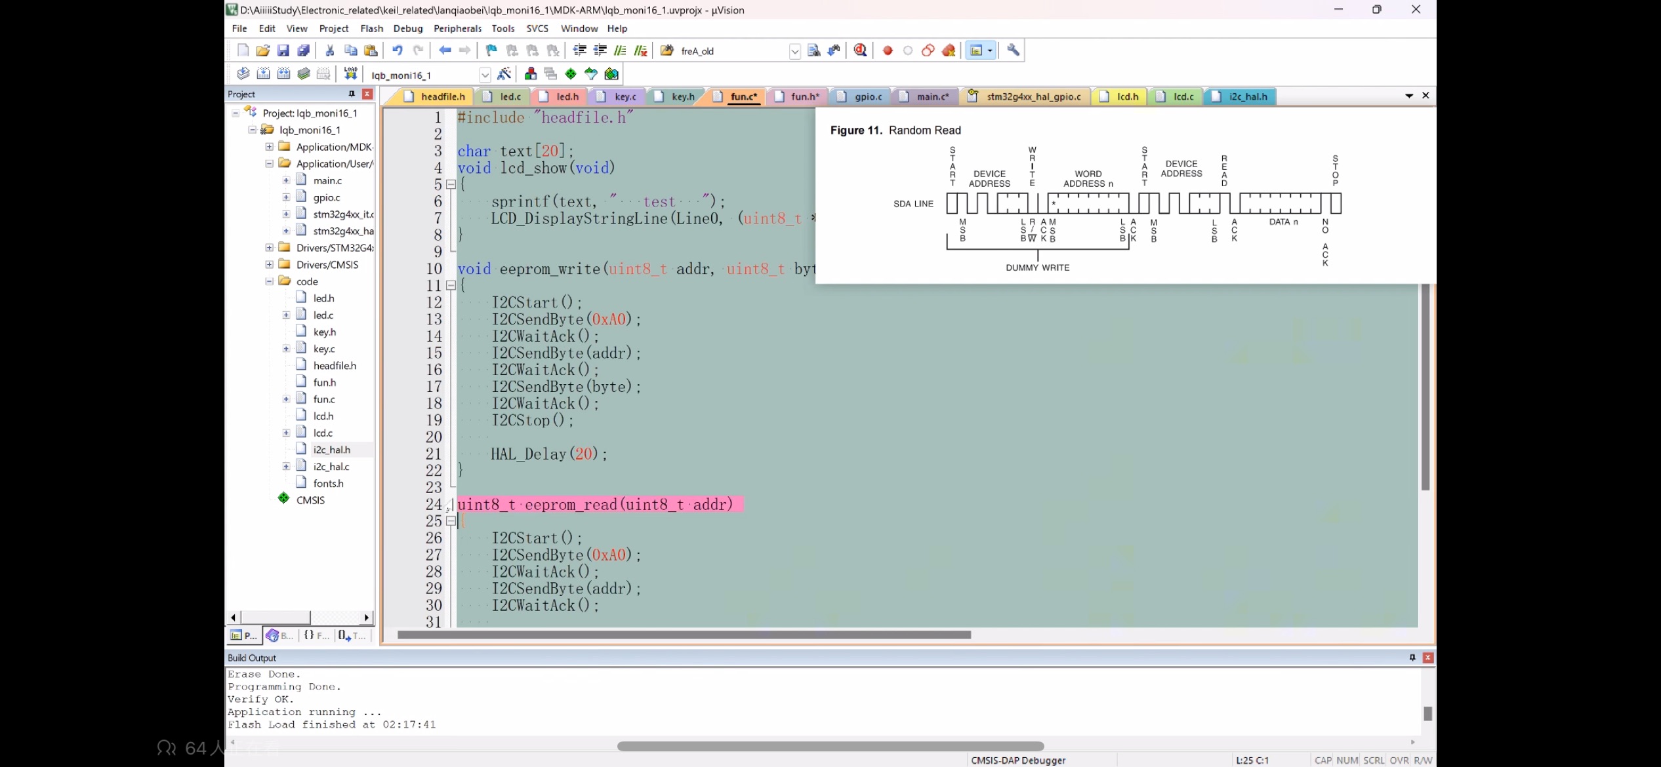Viewport: 1661px width, 767px height.
Task: Open the Peripherals menu
Action: (457, 28)
